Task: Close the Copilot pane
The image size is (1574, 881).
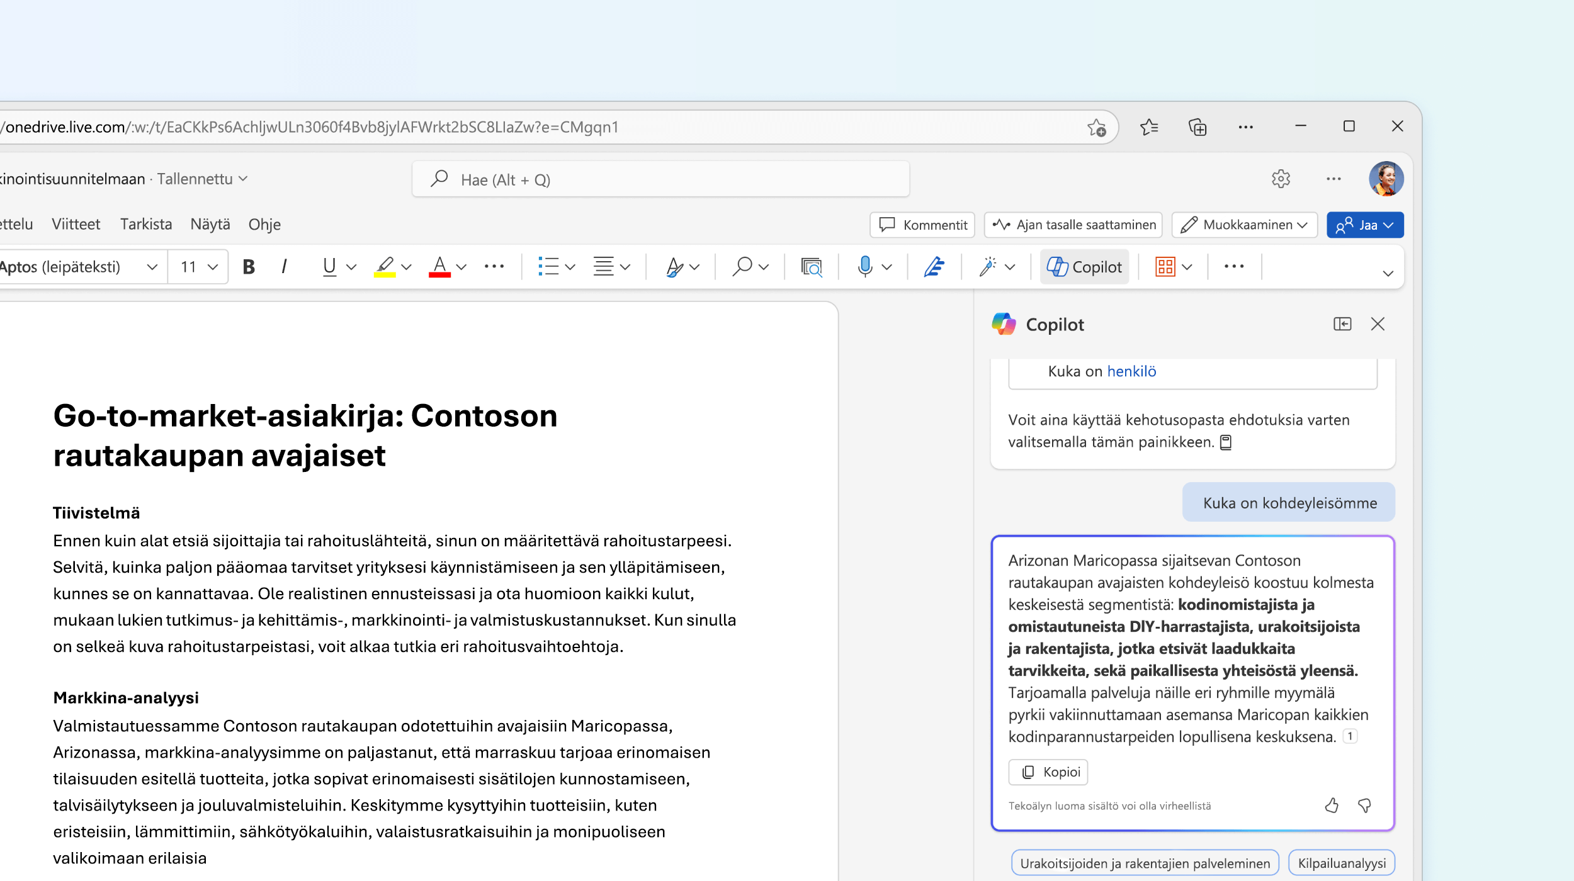Action: point(1378,324)
